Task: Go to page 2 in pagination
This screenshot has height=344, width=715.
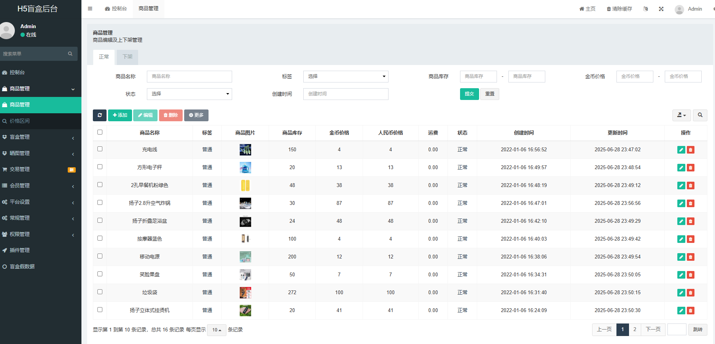Action: click(x=635, y=330)
